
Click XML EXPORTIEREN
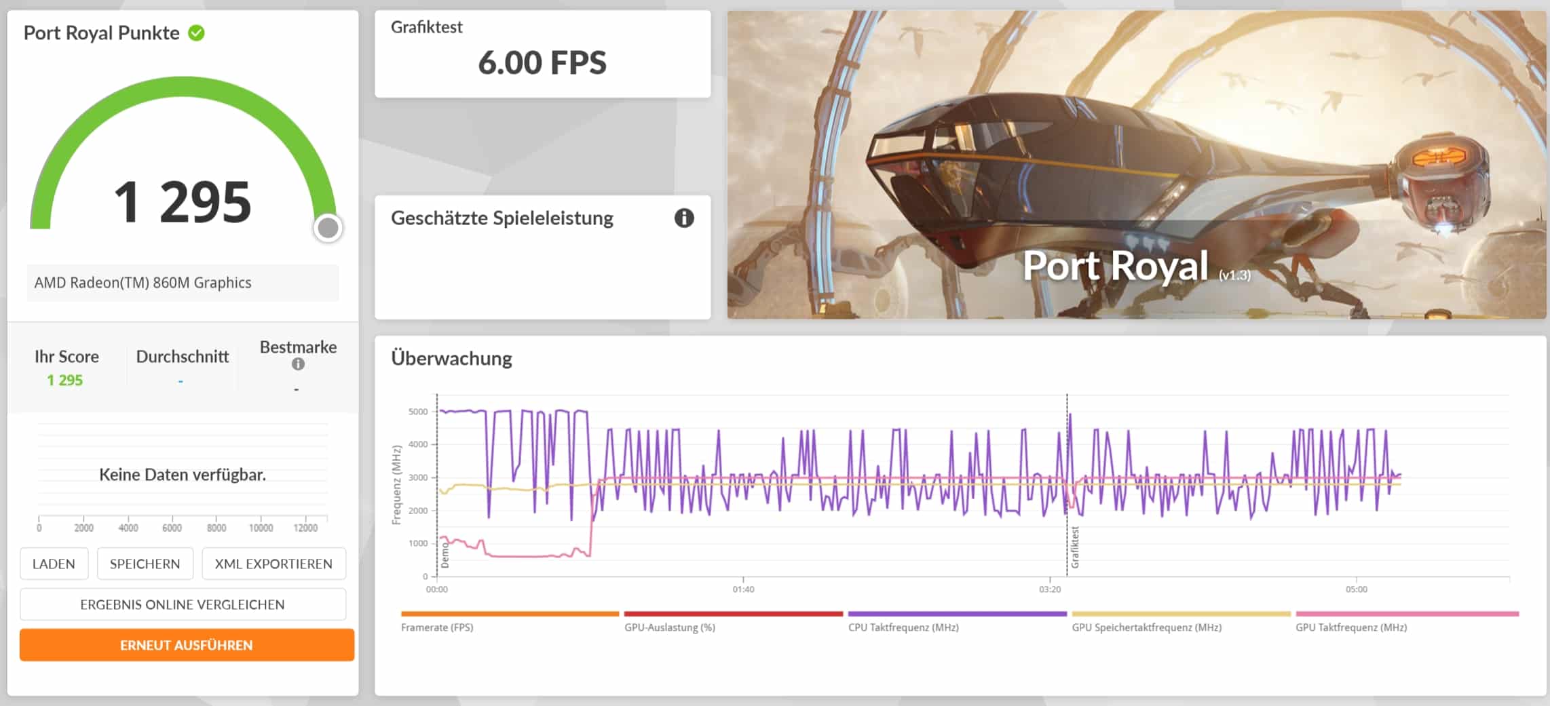(x=273, y=564)
